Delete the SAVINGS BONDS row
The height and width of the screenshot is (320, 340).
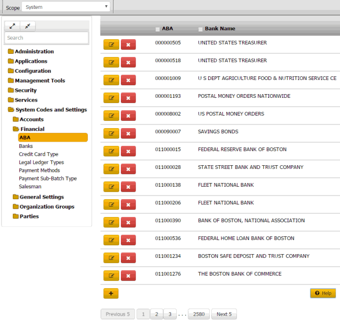coord(128,133)
